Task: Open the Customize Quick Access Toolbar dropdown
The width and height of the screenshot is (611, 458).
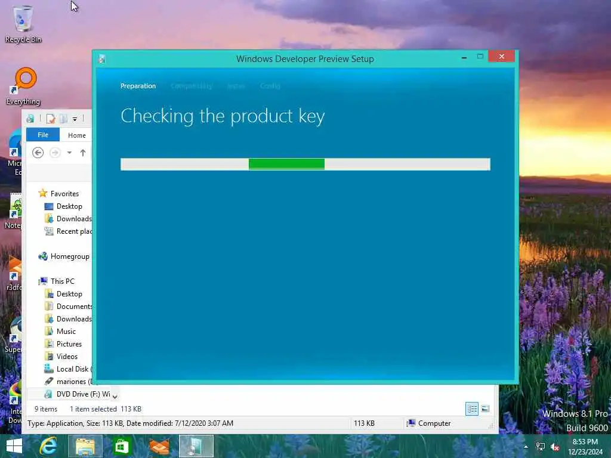Action: pos(75,119)
